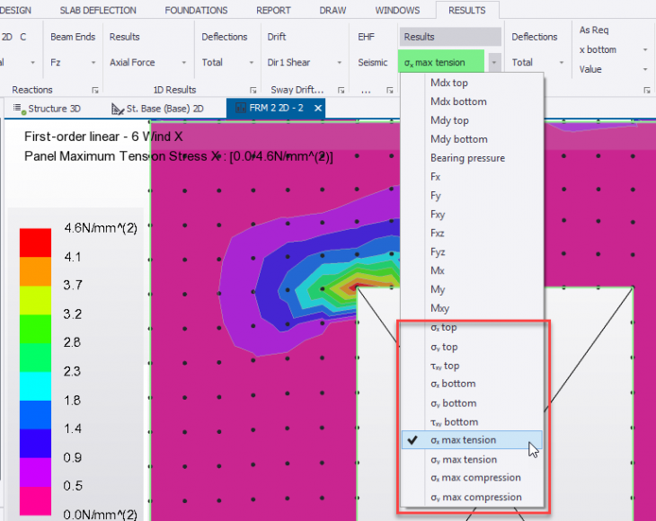Click the St. Base 2D tab icon

point(117,109)
